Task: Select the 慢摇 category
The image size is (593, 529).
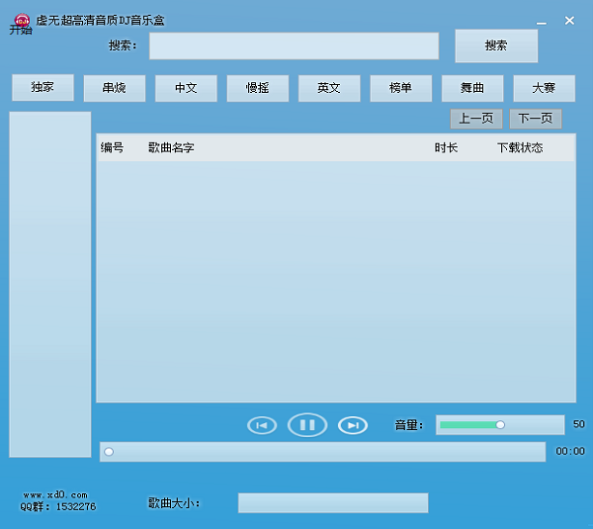Action: 258,88
